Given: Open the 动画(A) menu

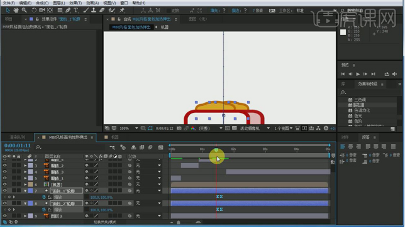Looking at the screenshot, I should point(92,3).
